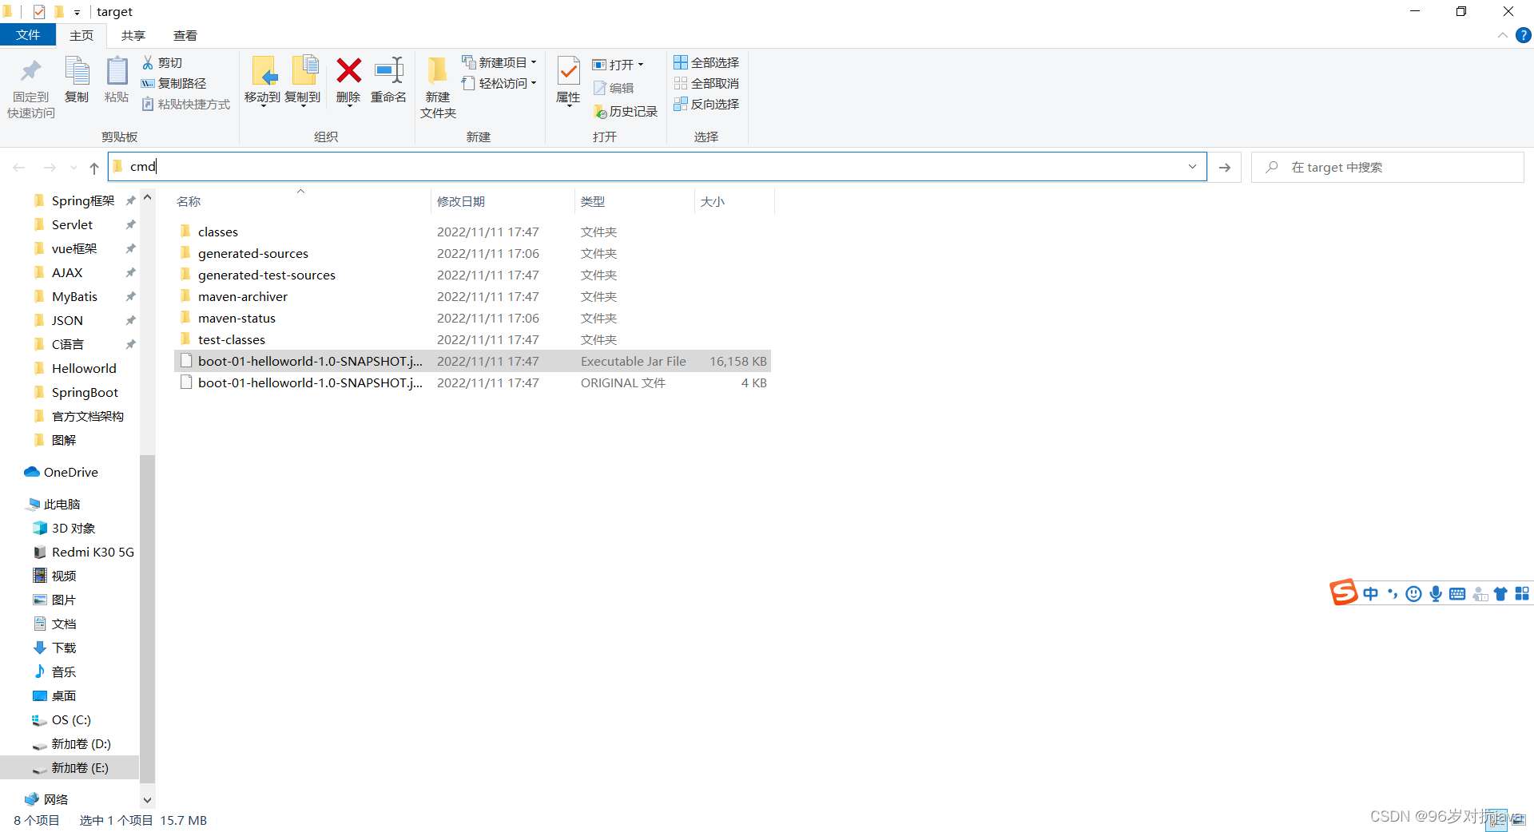1534x832 pixels.
Task: Click Sogou IME microphone icon
Action: [1436, 593]
